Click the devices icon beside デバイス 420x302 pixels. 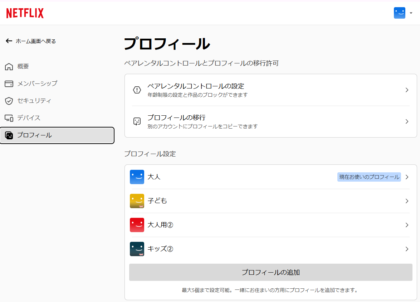[x=9, y=118]
